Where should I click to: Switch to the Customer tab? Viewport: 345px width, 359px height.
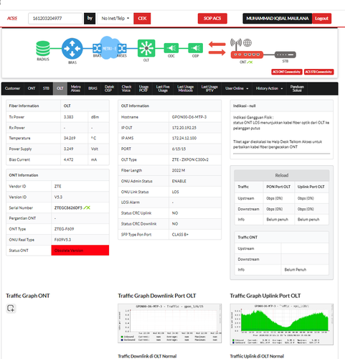click(x=12, y=88)
